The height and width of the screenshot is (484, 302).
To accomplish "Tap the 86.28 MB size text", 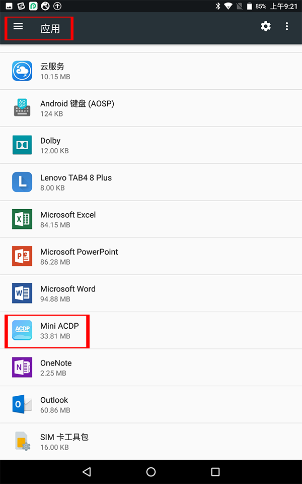I will 55,262.
